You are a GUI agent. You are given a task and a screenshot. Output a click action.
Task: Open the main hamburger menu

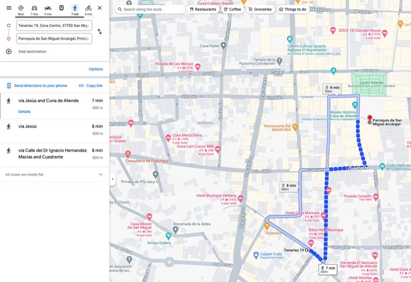[9, 8]
